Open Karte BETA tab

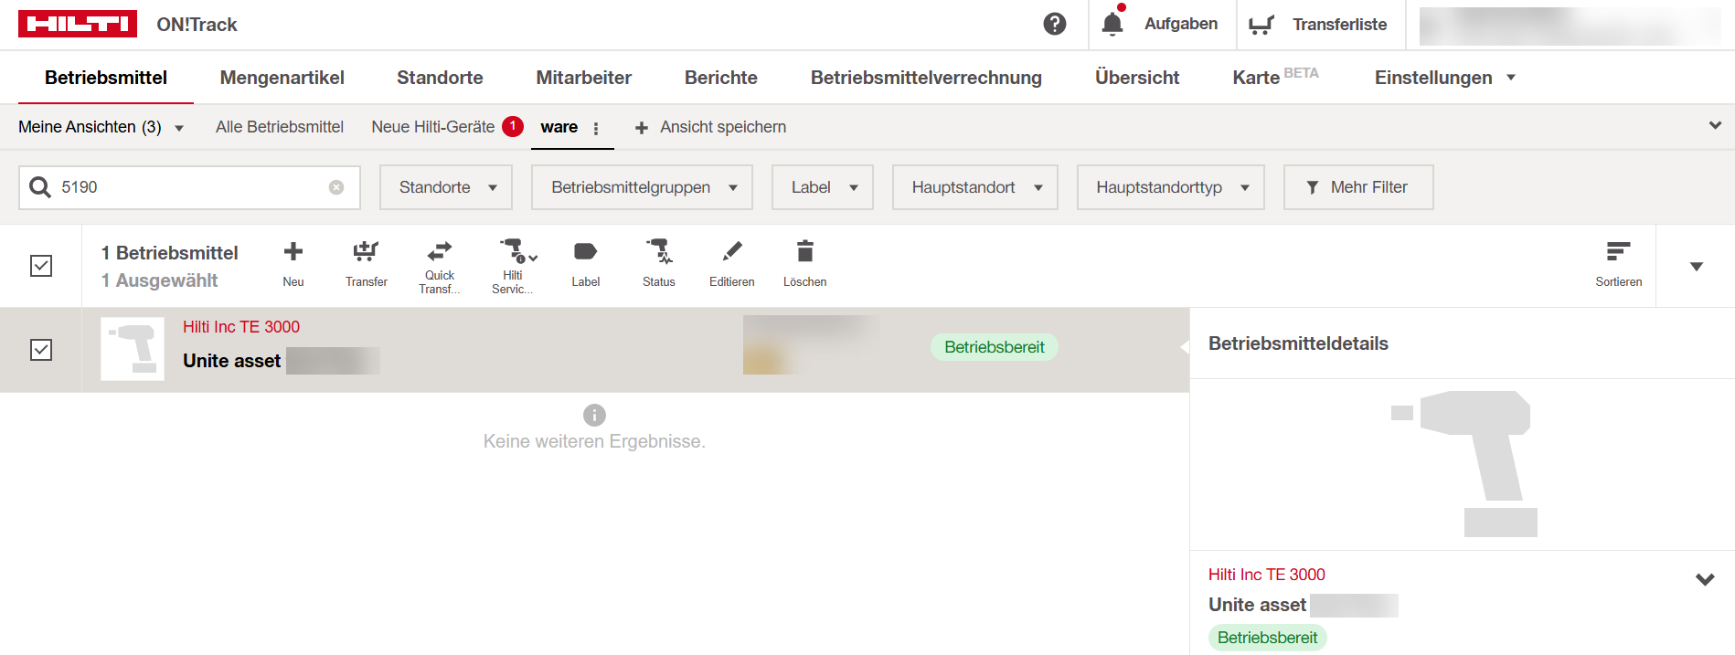pos(1275,77)
